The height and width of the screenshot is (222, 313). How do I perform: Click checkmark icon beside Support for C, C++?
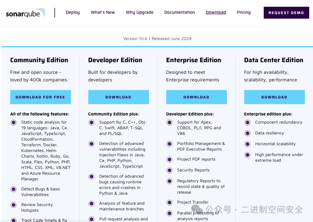91,122
